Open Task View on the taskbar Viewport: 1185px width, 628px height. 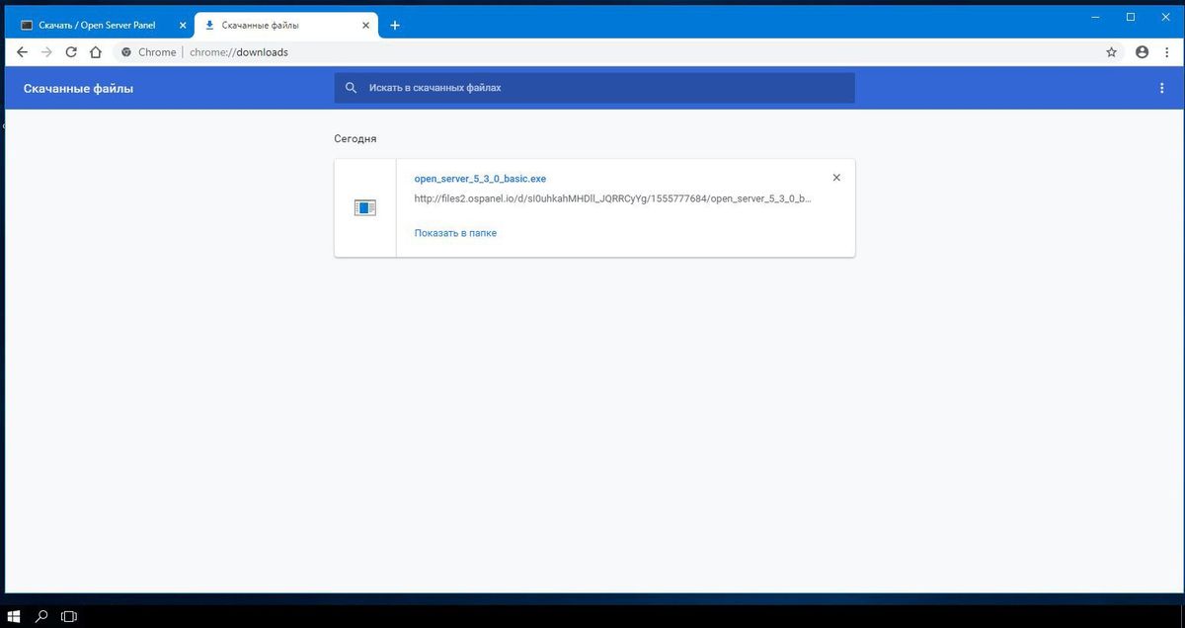[x=69, y=616]
